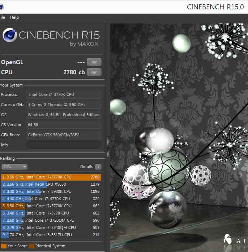Select ranking row Intel Core i7-3840QM CPU
Screen dimensions: 248x252
(51, 227)
